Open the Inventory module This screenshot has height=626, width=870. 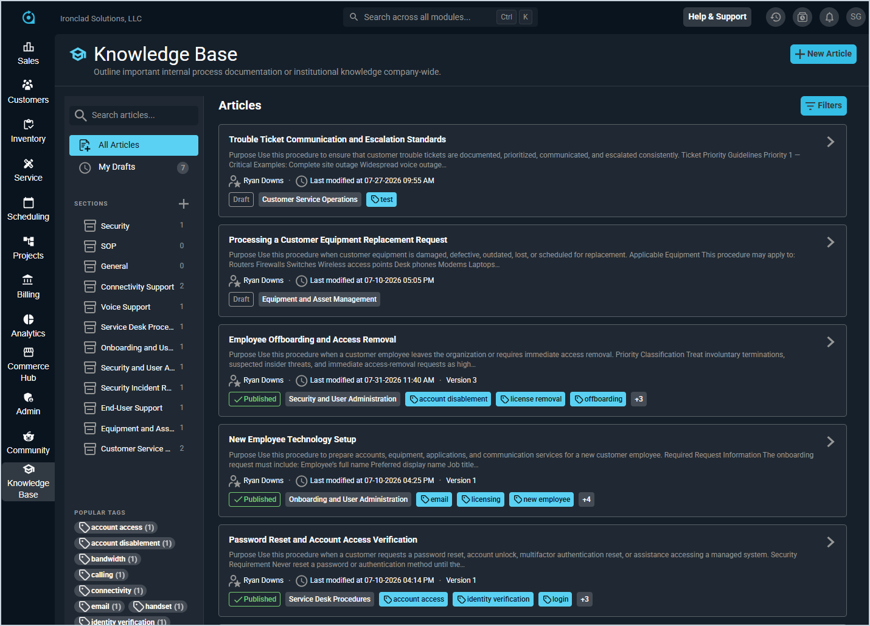click(28, 131)
